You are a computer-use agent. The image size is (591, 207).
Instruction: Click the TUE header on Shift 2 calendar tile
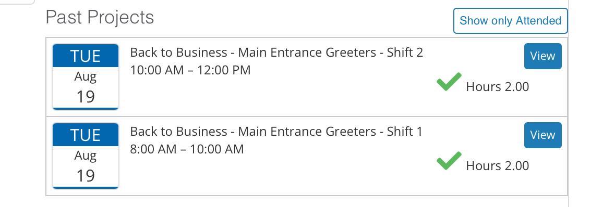click(86, 56)
